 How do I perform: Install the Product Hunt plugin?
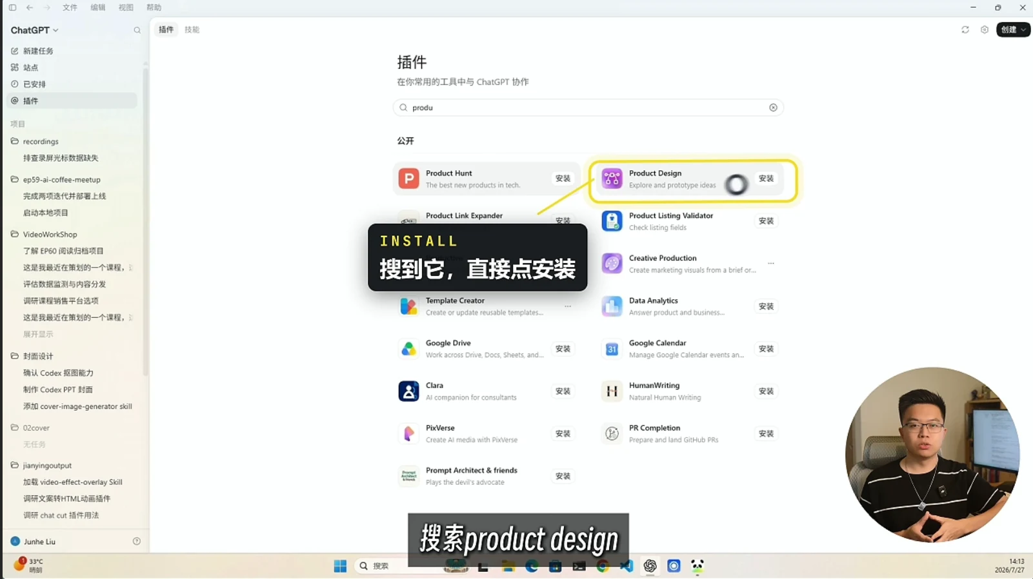(563, 179)
